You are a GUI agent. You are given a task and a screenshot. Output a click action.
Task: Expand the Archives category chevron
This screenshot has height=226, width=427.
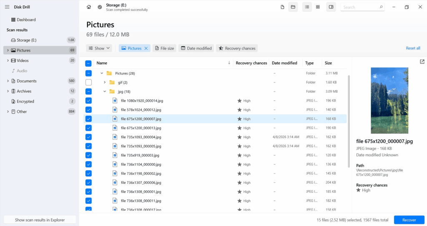coord(8,91)
